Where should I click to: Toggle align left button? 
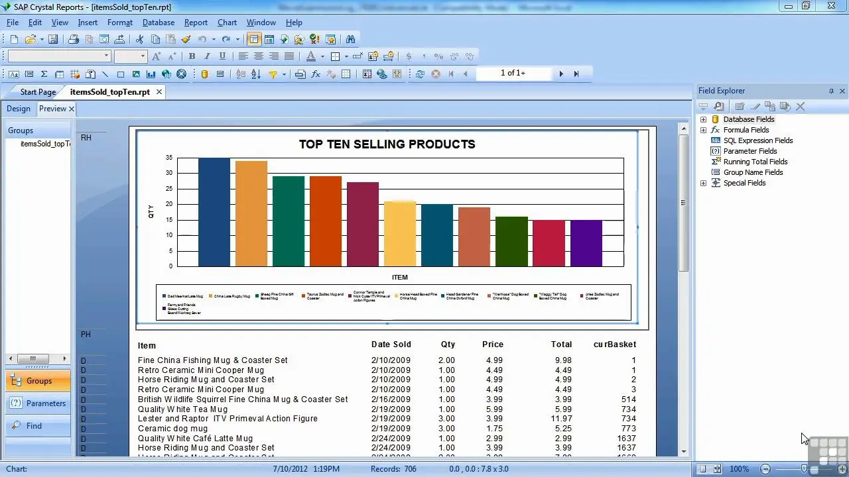click(x=243, y=56)
